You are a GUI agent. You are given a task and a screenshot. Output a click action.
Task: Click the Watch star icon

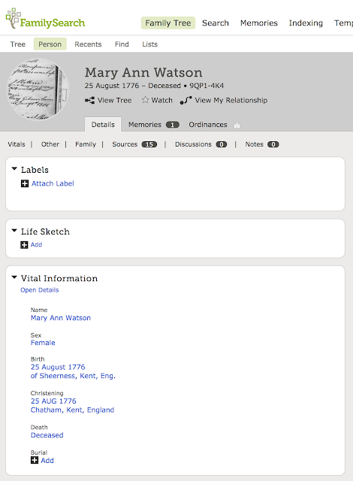[x=145, y=100]
